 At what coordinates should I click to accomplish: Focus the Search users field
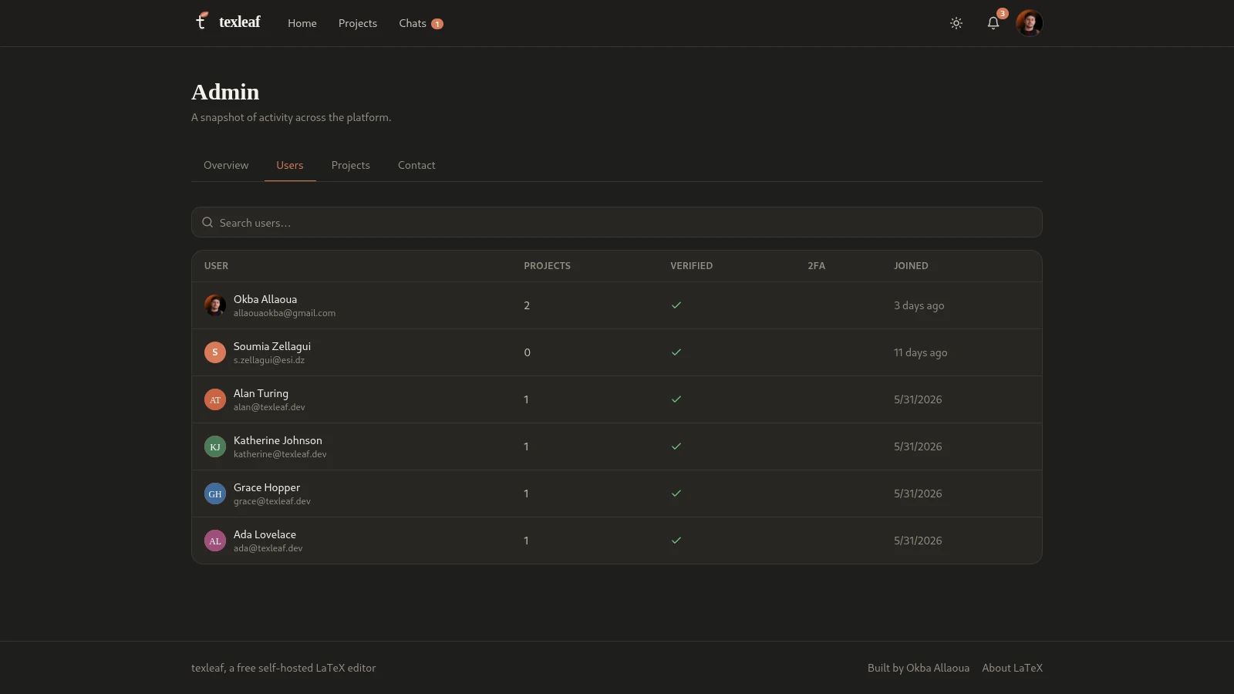(617, 222)
